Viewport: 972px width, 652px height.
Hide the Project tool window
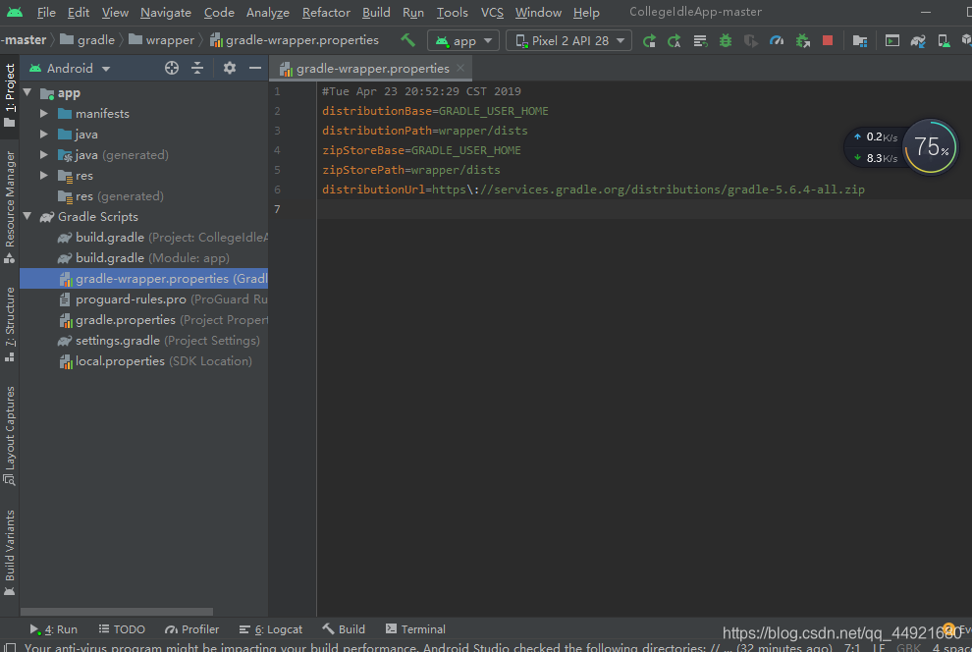(x=255, y=68)
